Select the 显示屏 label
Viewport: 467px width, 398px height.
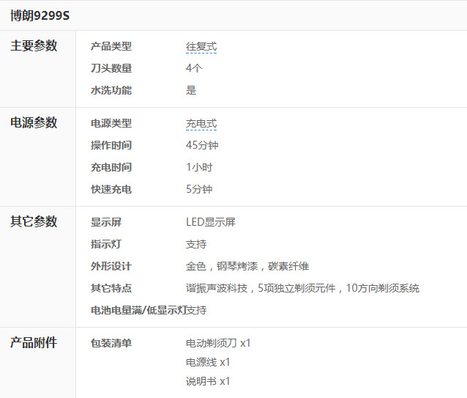(x=106, y=222)
